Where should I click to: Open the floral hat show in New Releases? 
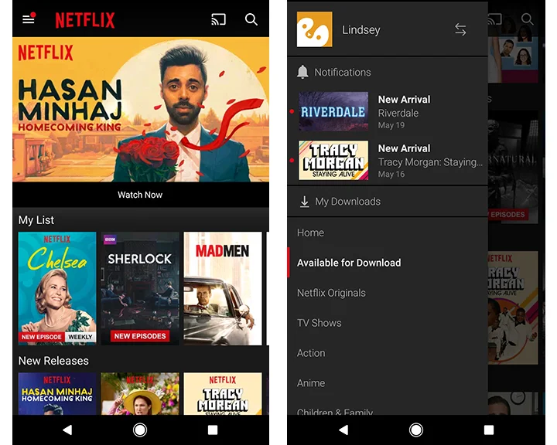140,393
